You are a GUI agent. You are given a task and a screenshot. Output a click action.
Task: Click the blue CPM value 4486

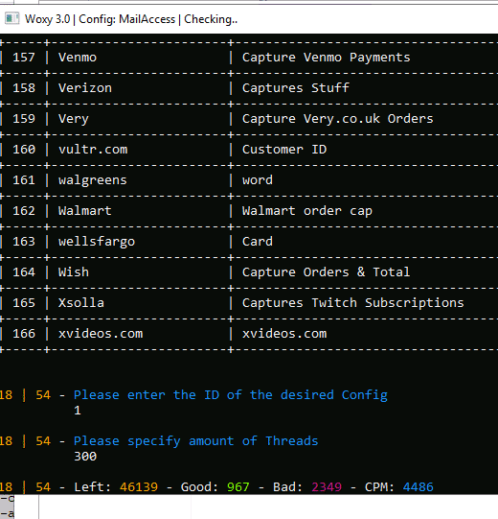coord(418,487)
